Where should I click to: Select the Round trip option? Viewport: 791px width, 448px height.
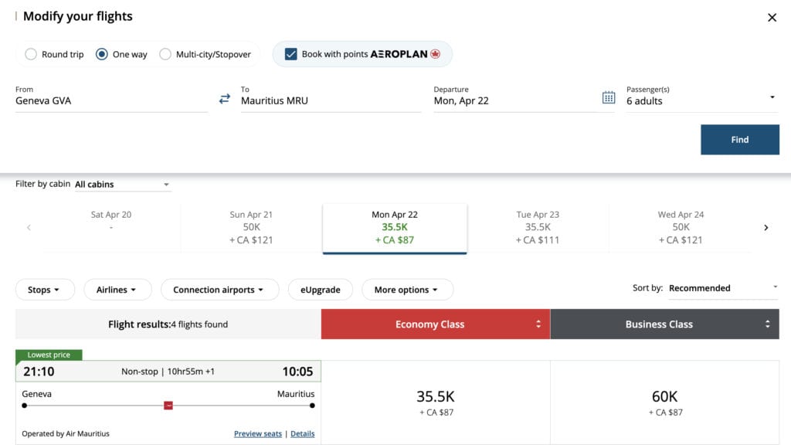tap(30, 54)
